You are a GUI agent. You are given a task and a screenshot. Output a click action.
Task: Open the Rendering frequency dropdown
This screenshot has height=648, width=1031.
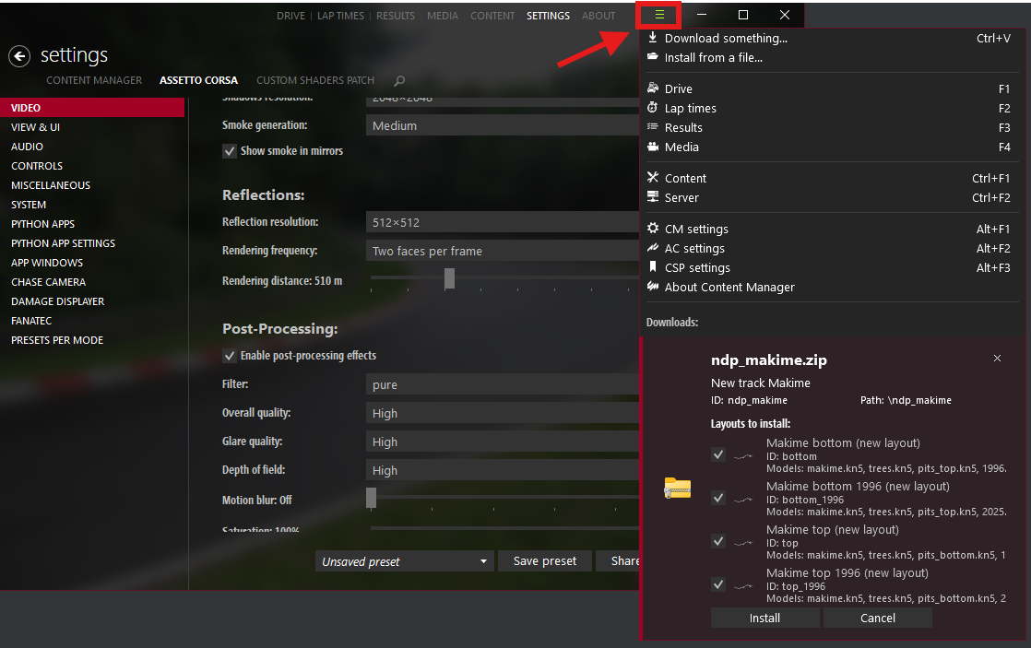point(503,251)
